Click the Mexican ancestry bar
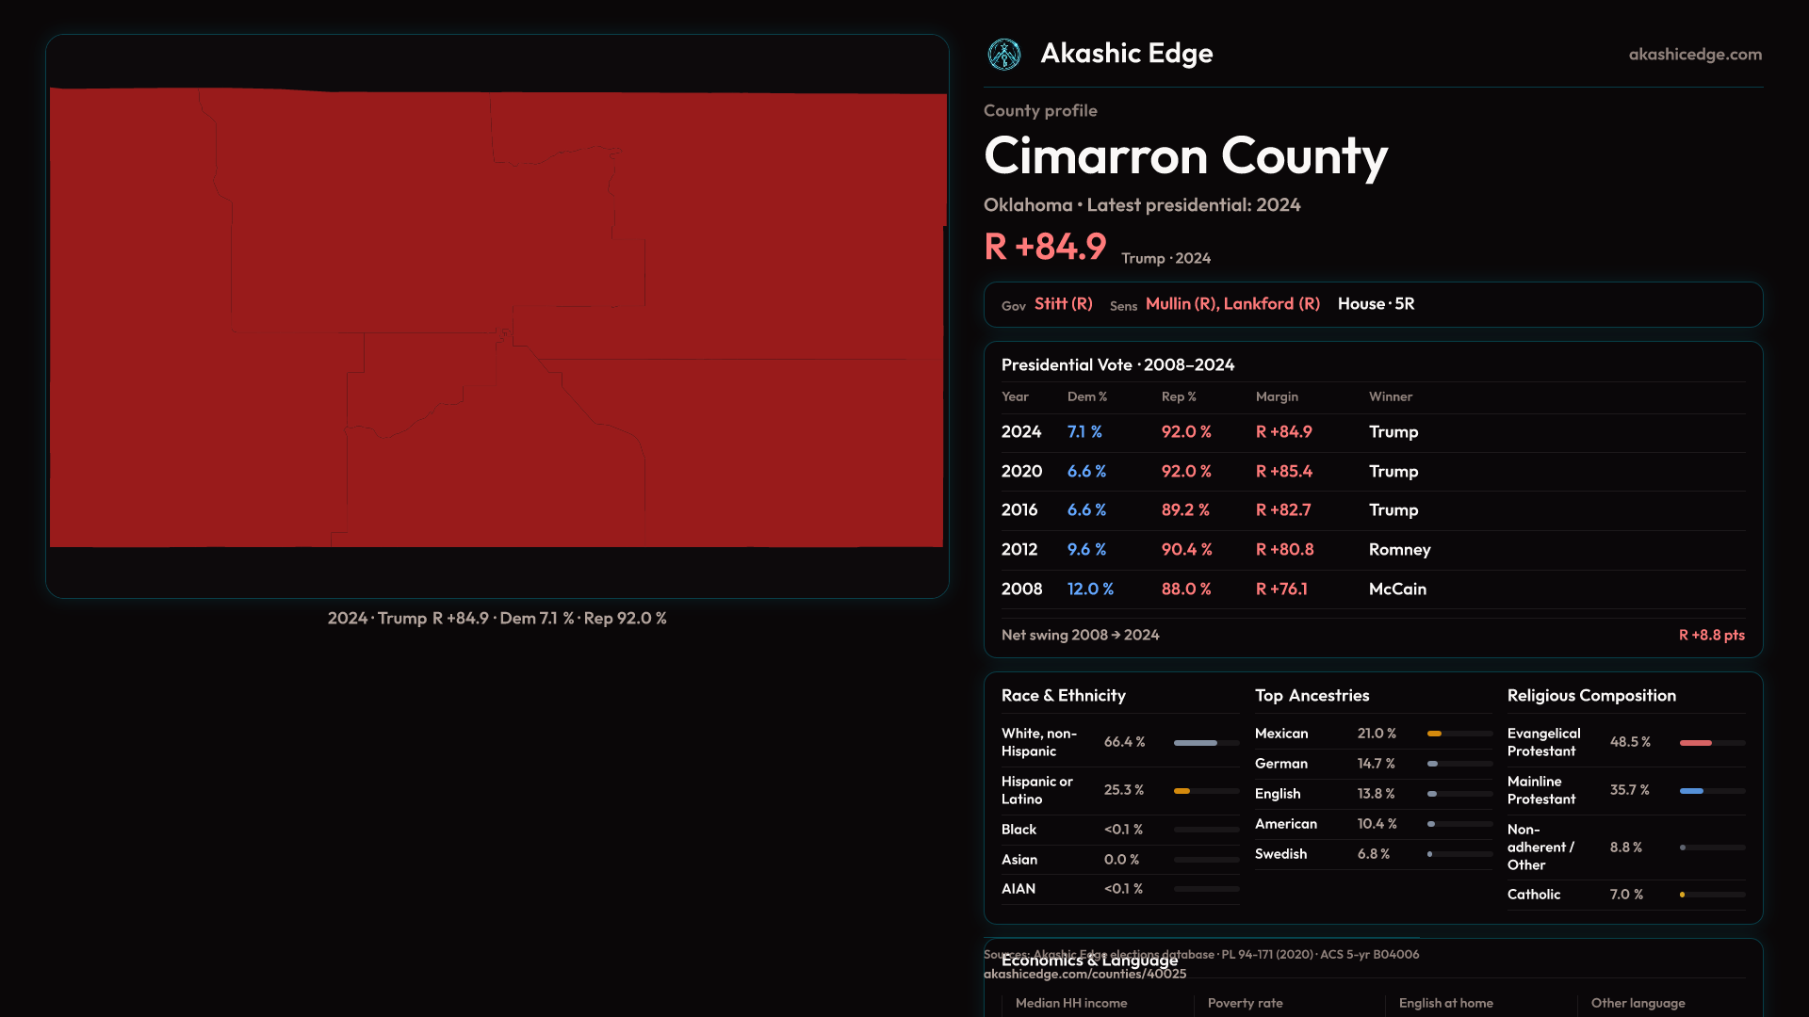The image size is (1809, 1017). coord(1434,734)
